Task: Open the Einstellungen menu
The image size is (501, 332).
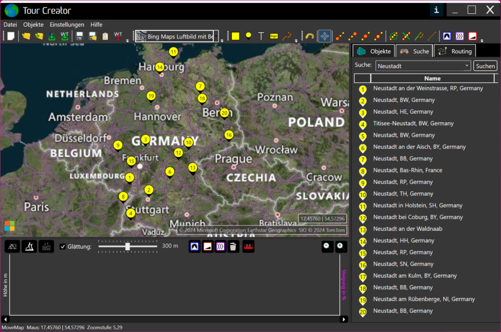Action: (x=67, y=25)
